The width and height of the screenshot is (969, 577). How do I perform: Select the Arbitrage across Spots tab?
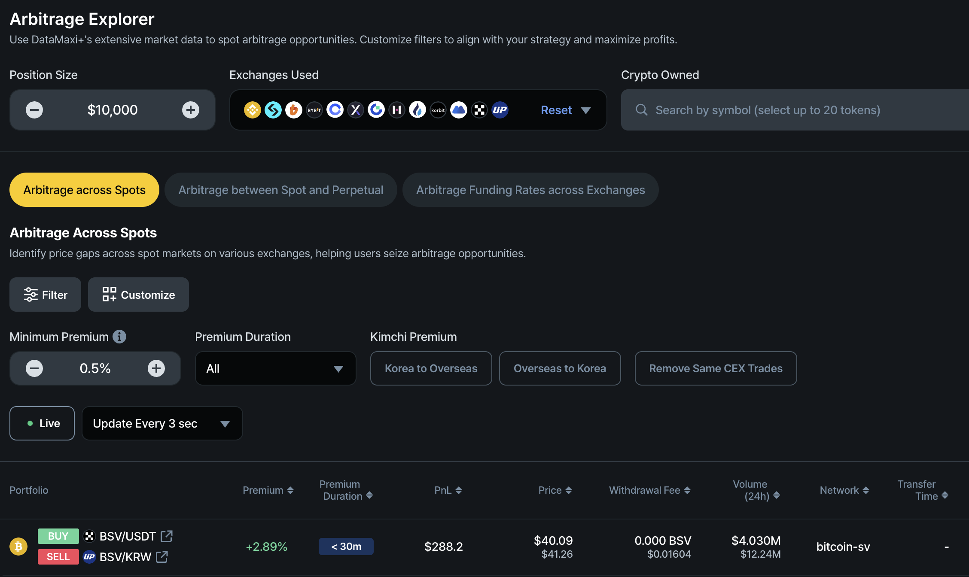[84, 190]
